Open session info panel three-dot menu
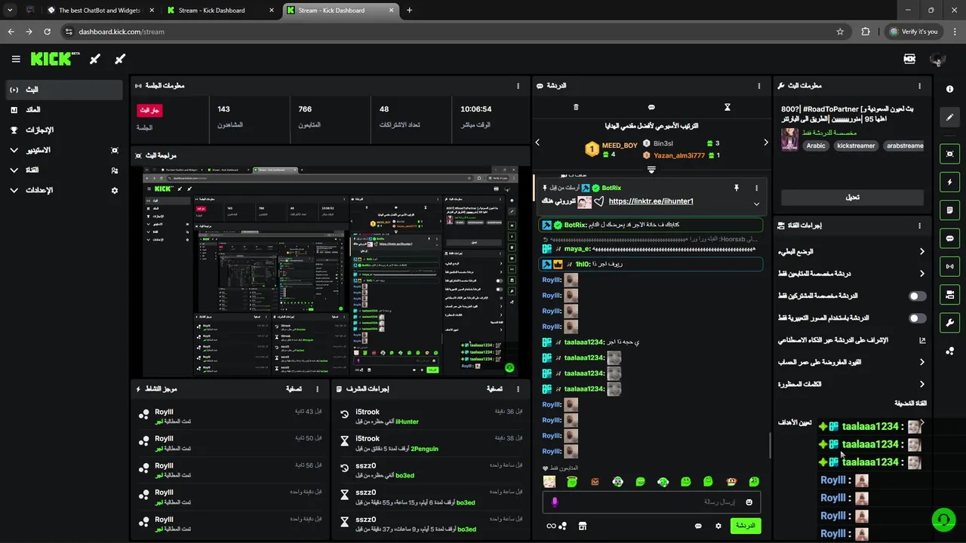This screenshot has height=543, width=966. pos(517,86)
